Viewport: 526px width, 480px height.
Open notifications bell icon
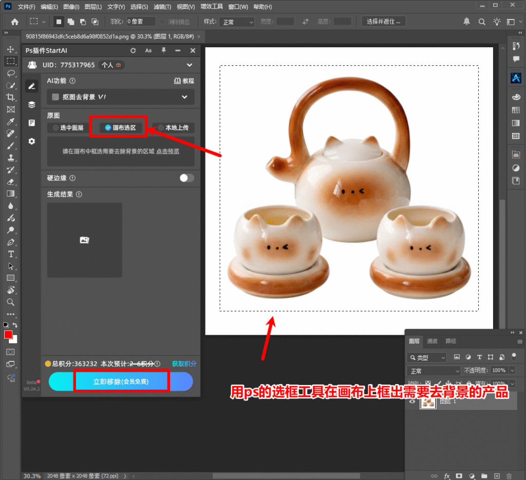pyautogui.click(x=466, y=22)
